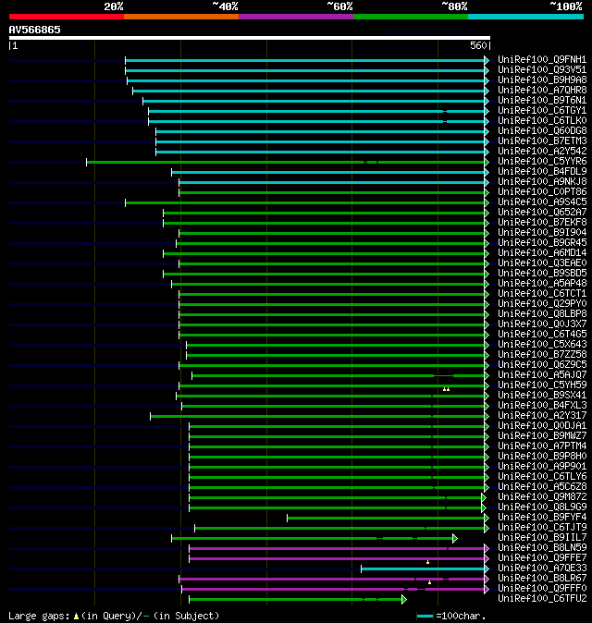The image size is (592, 623).
Task: Select the UniRef100_A6MD14 text
Action: coord(542,253)
